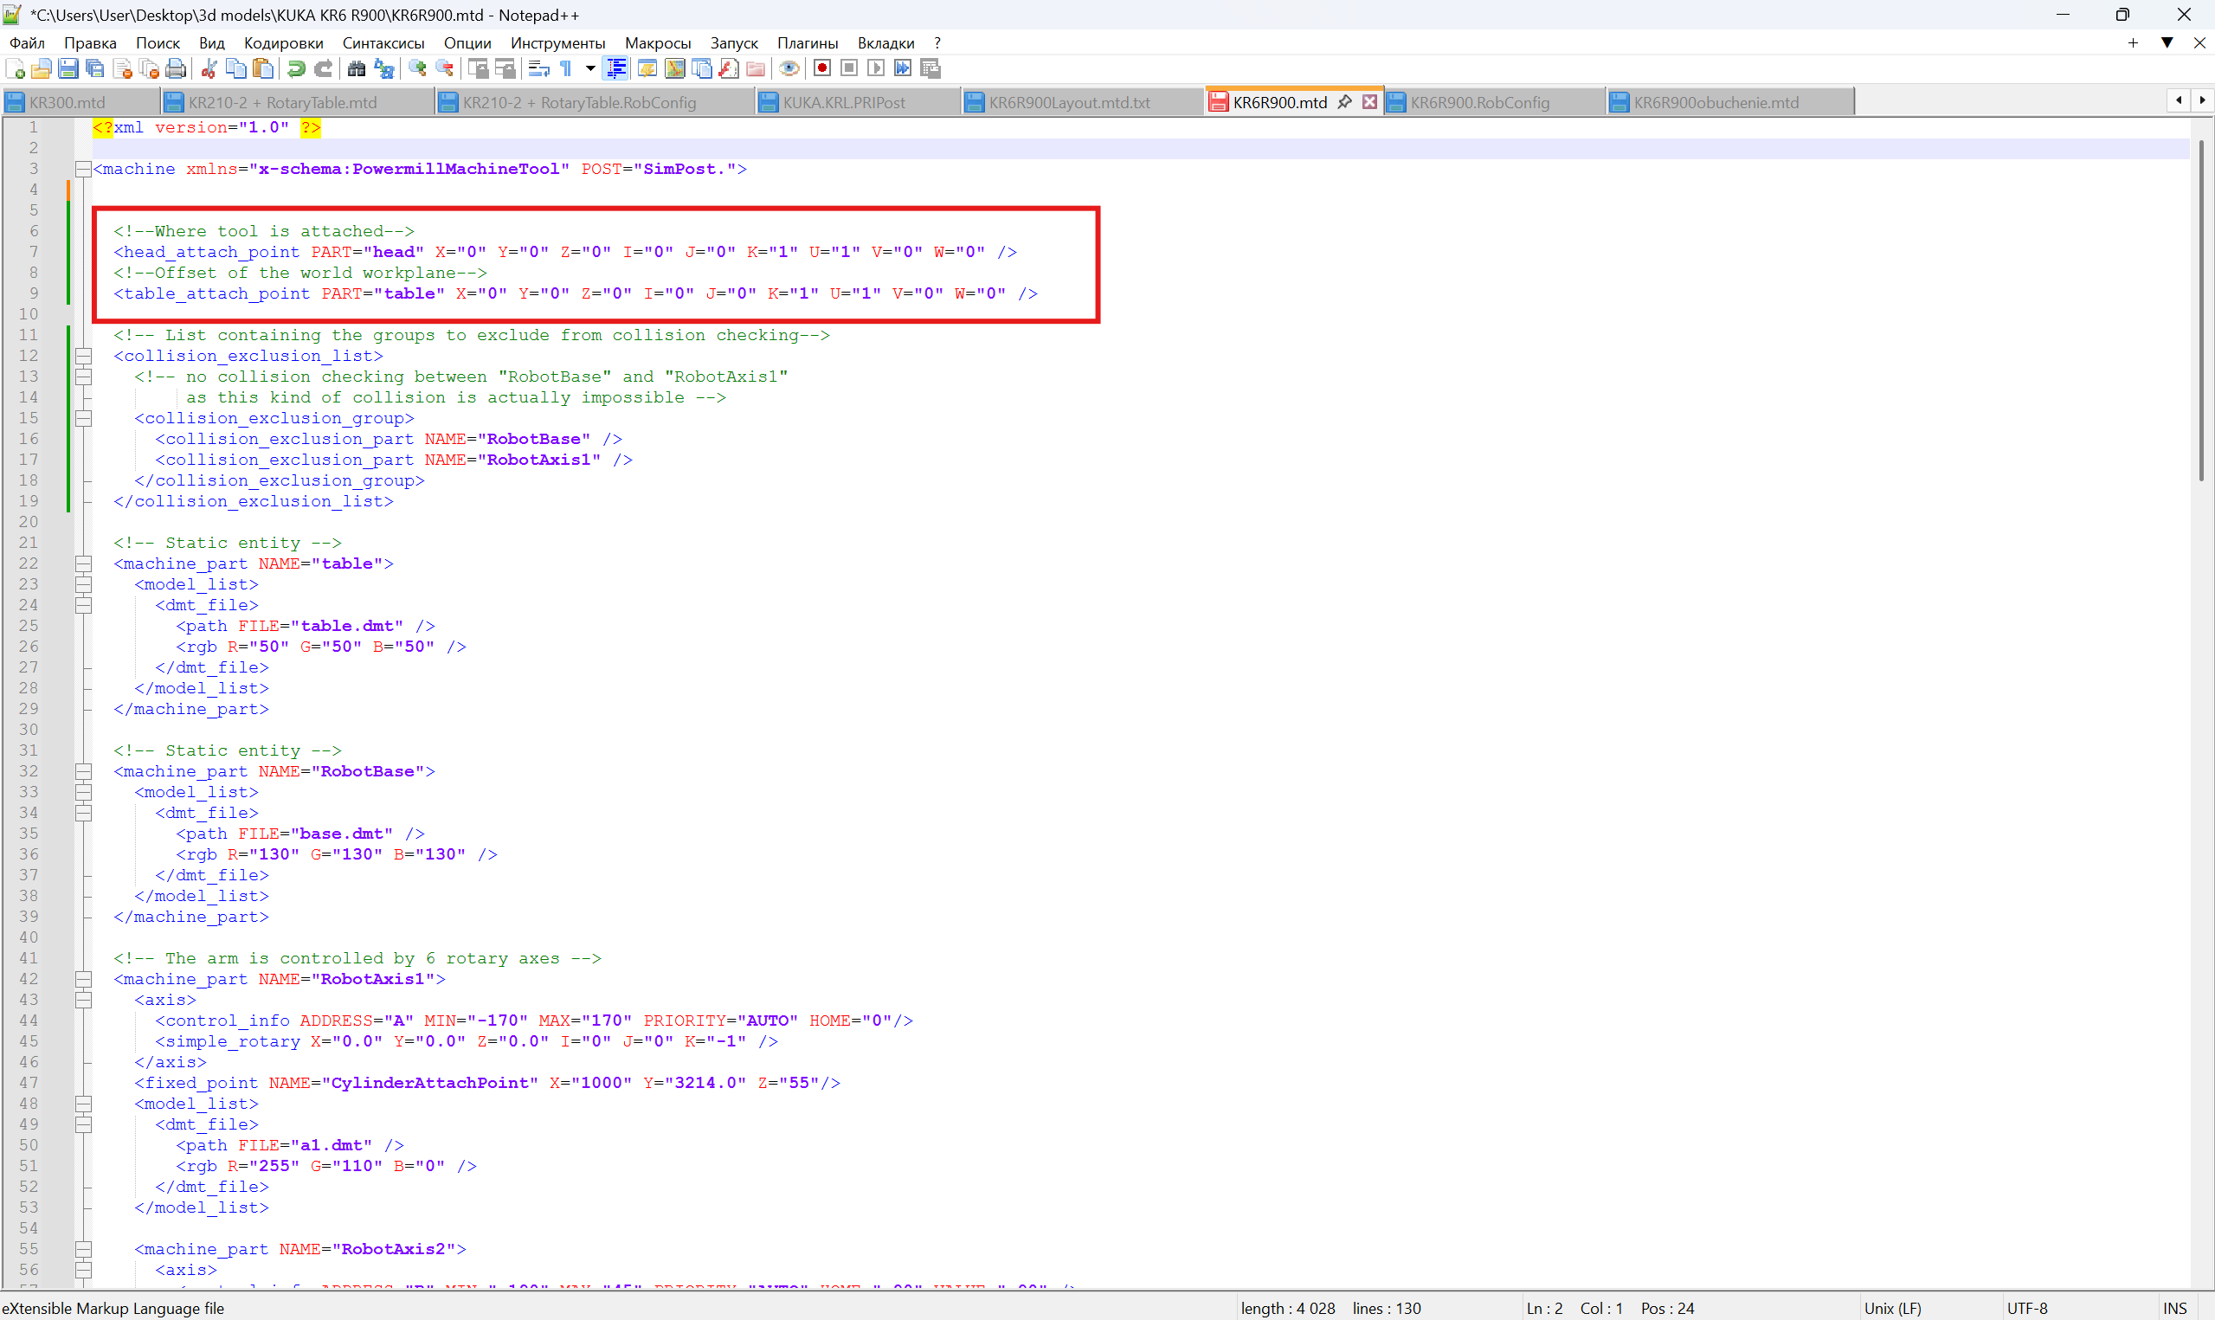Toggle the INS insert mode indicator

(2176, 1309)
